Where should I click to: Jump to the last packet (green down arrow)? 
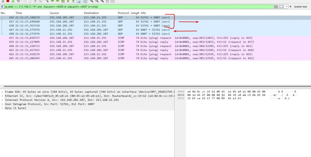point(73,1)
